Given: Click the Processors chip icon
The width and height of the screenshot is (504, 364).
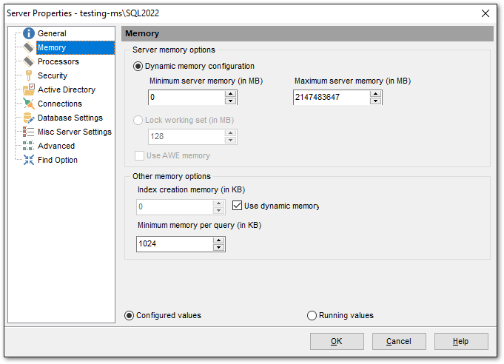Looking at the screenshot, I should 29,61.
